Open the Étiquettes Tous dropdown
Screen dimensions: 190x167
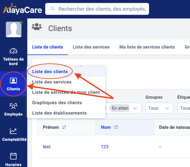pos(184,108)
